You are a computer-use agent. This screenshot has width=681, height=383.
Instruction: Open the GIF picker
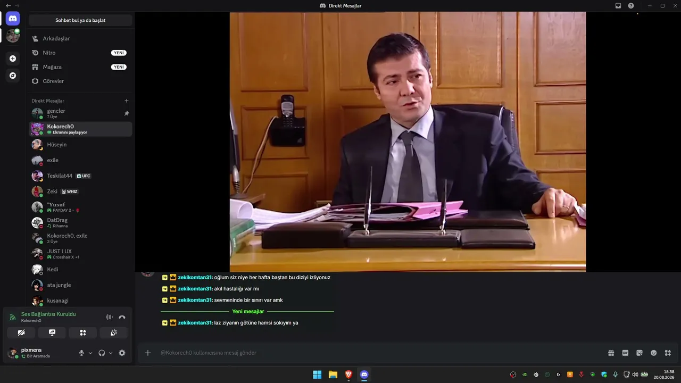point(625,353)
